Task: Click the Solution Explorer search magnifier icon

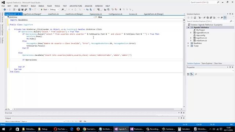Action: tap(231, 21)
